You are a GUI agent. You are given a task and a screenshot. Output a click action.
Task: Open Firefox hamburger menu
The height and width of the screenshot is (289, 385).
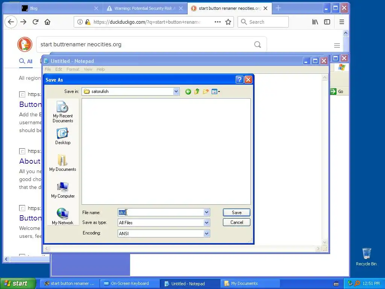pos(341,22)
